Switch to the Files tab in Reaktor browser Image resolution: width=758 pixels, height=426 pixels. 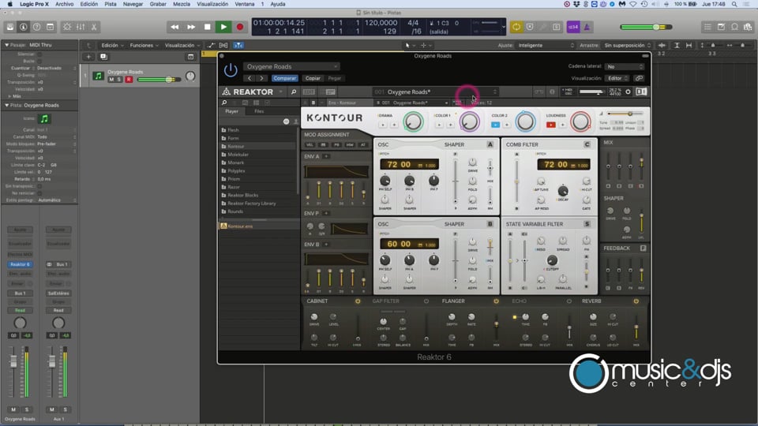point(259,111)
